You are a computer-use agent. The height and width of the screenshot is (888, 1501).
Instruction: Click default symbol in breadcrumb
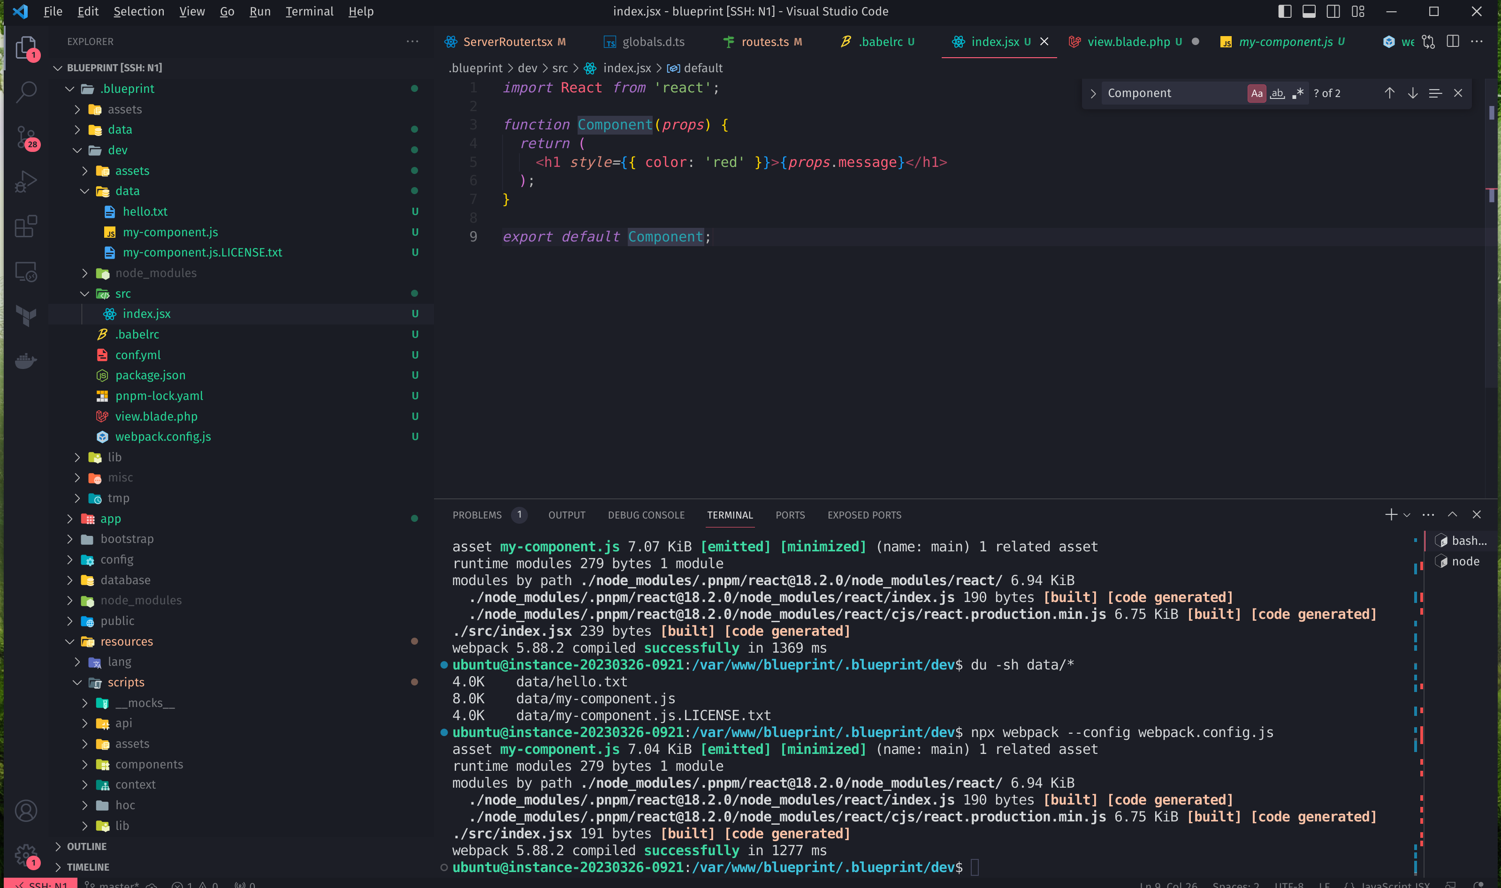tap(695, 68)
